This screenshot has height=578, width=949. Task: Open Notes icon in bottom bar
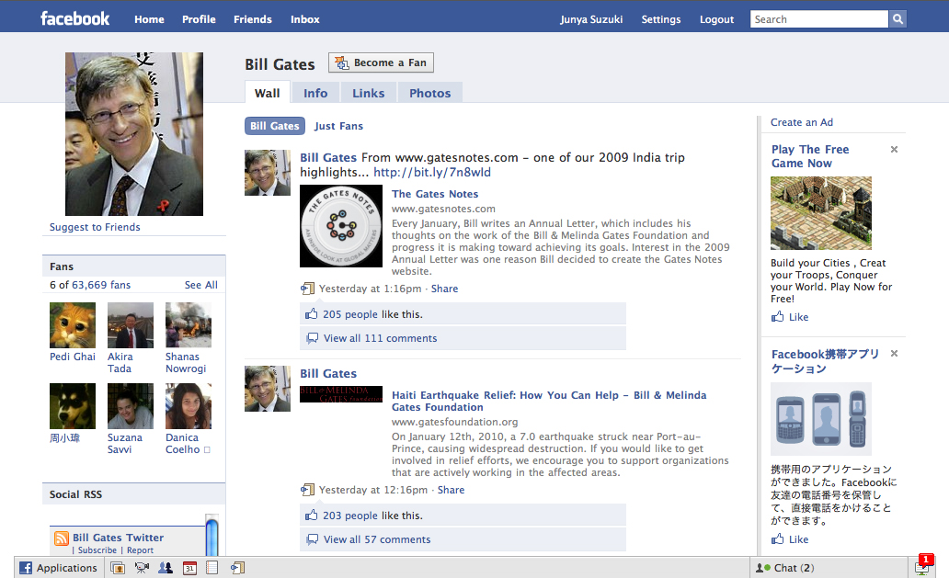point(212,568)
